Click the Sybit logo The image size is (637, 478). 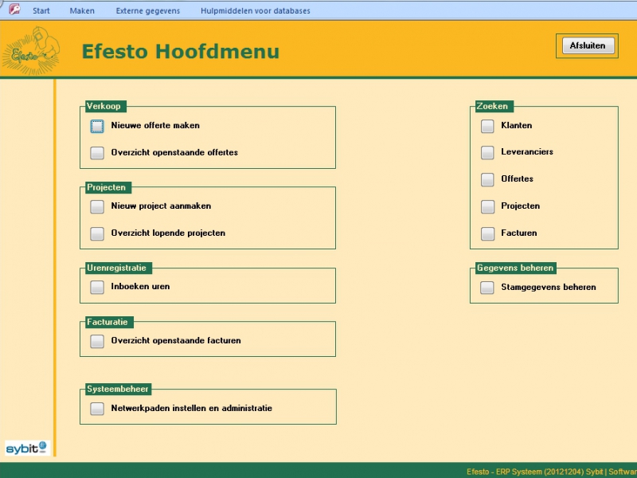click(26, 448)
